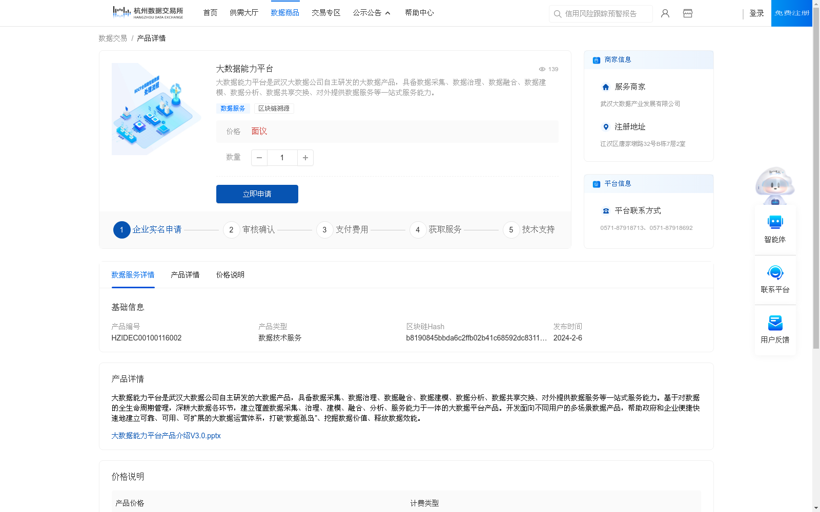Click the page vertical scrollbar
This screenshot has height=512, width=820.
tap(816, 178)
